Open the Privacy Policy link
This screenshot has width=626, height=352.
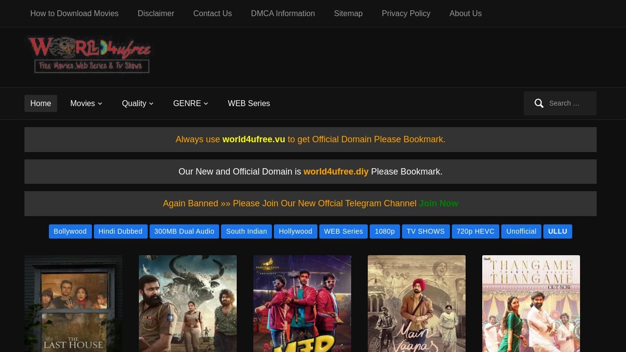coord(406,13)
